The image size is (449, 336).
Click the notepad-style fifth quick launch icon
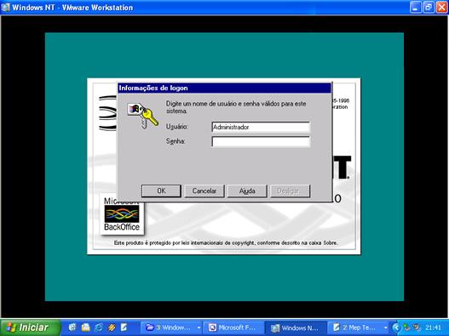(x=124, y=327)
